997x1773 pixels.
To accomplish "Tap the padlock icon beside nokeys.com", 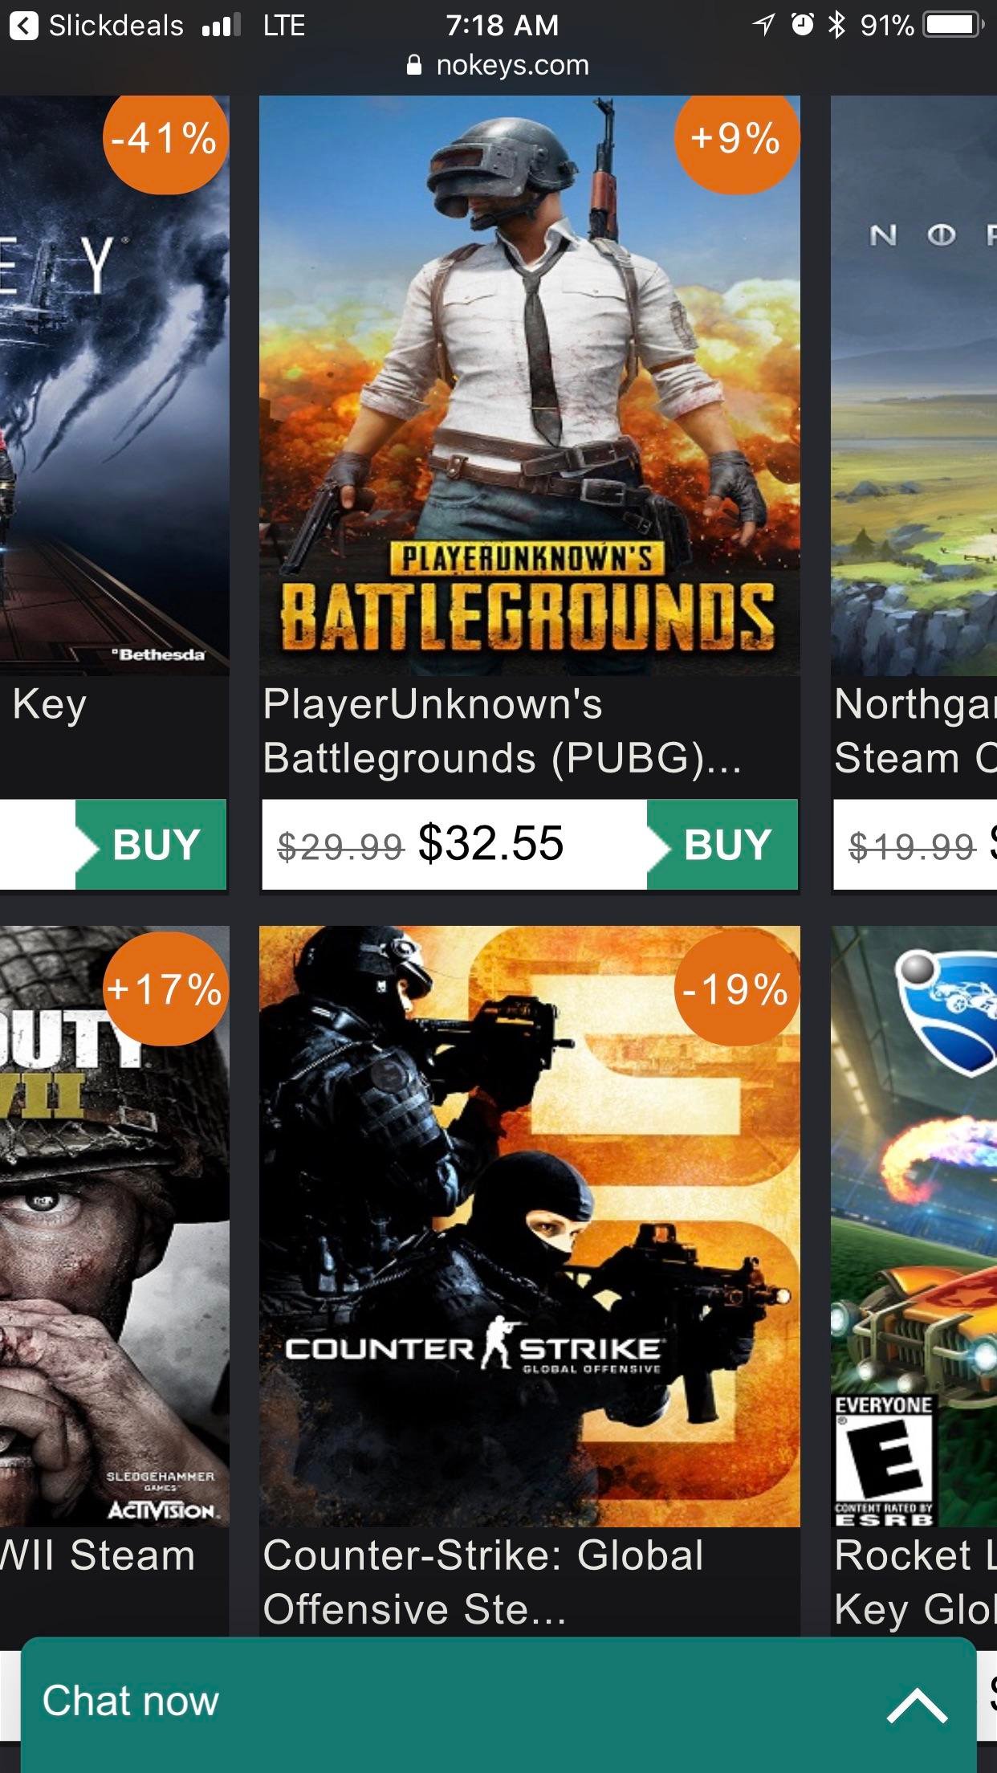I will pyautogui.click(x=414, y=65).
